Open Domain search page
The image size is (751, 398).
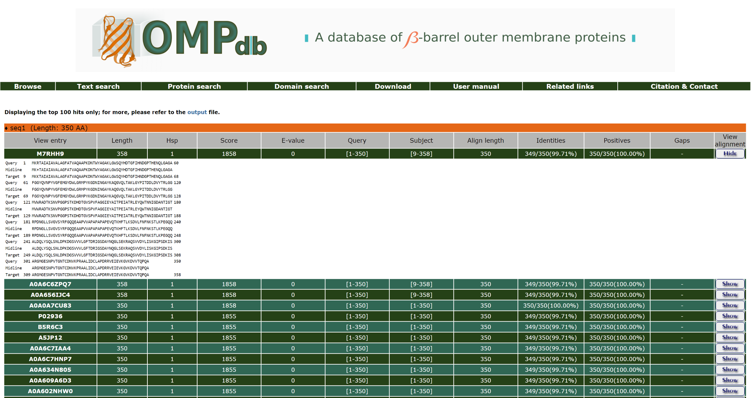point(302,86)
